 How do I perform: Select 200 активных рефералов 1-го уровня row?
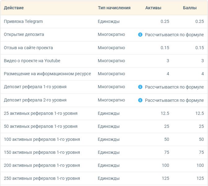coord(104,165)
